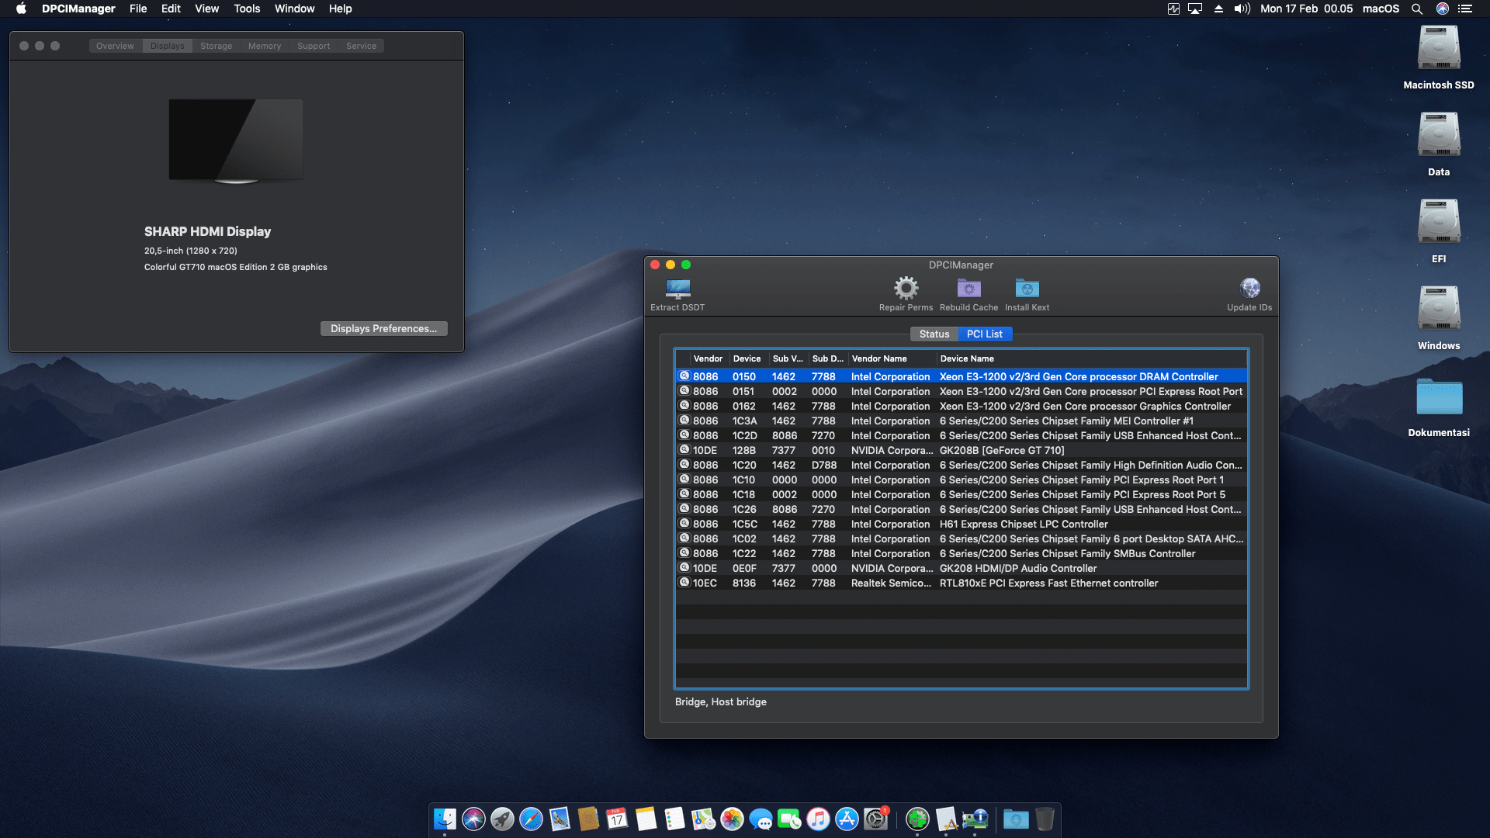Open Launchpad rocket icon in dock
1490x838 pixels.
(502, 819)
